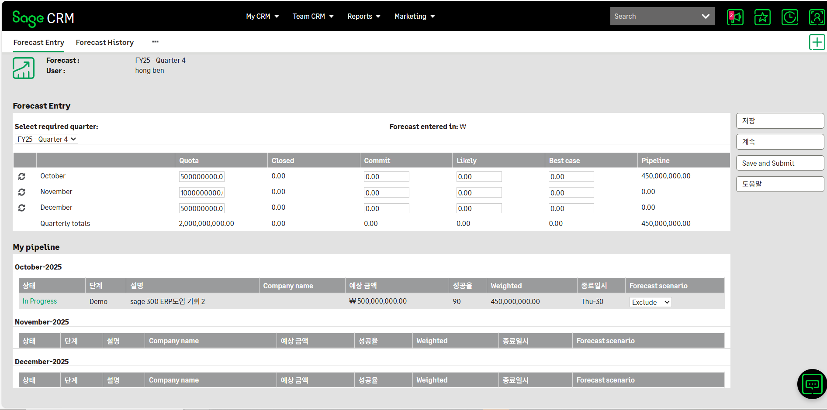The width and height of the screenshot is (827, 410).
Task: Click the Save and Submit button
Action: [x=780, y=163]
